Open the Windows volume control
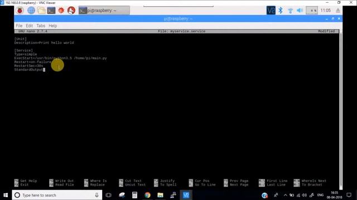 305,195
